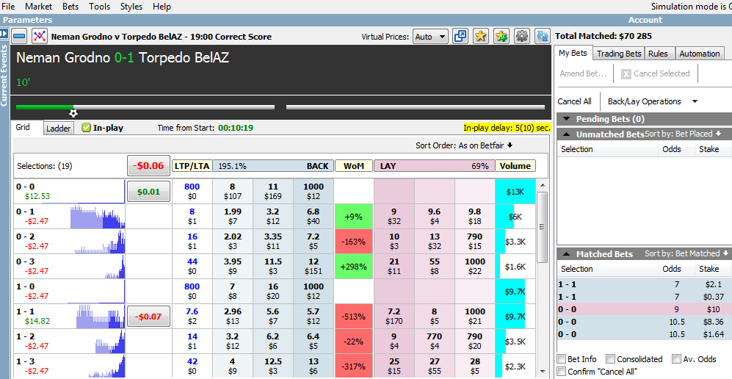This screenshot has width=732, height=379.
Task: Click the refresh market icon
Action: [543, 36]
